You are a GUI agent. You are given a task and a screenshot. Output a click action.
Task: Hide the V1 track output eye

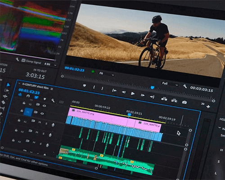click(42, 113)
